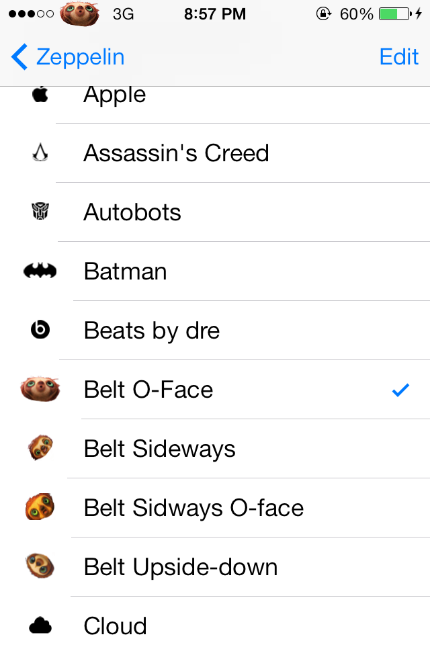
Task: Tap the Apple logo icon
Action: click(40, 95)
